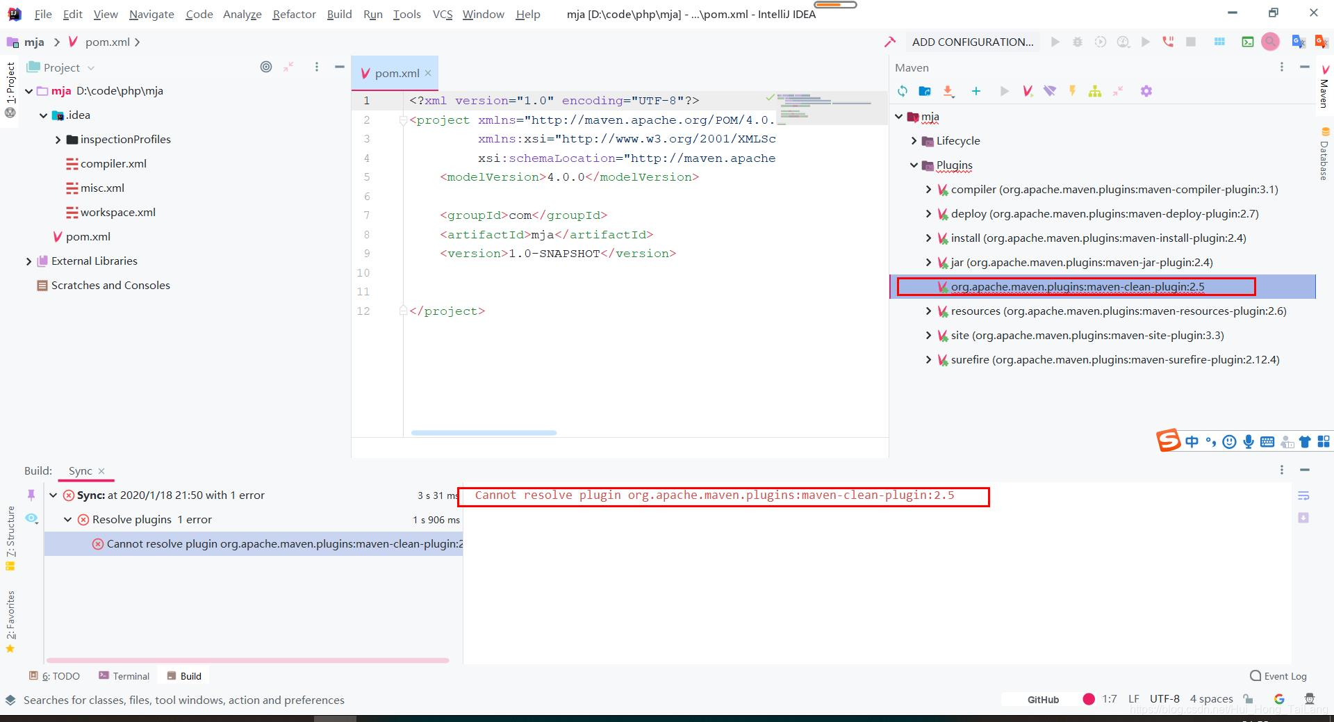
Task: Expand Lifecycle node in Maven panel
Action: click(914, 141)
